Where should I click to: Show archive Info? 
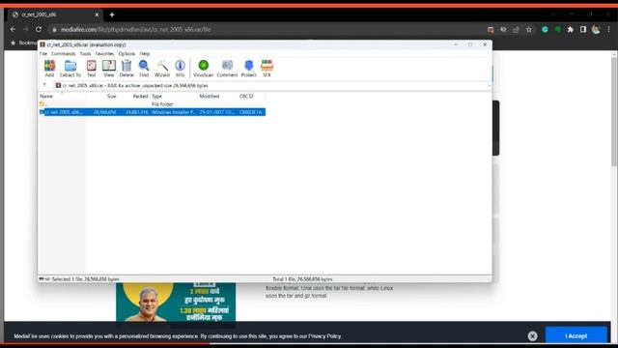[181, 69]
